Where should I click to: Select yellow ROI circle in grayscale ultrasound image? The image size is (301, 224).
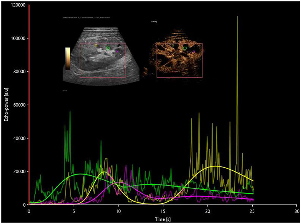click(x=96, y=45)
